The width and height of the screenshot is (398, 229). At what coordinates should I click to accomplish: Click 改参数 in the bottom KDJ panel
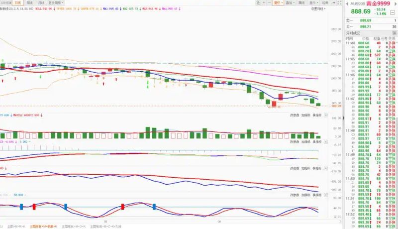(295, 195)
